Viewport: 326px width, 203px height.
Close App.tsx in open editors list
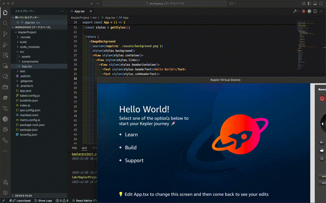point(18,22)
